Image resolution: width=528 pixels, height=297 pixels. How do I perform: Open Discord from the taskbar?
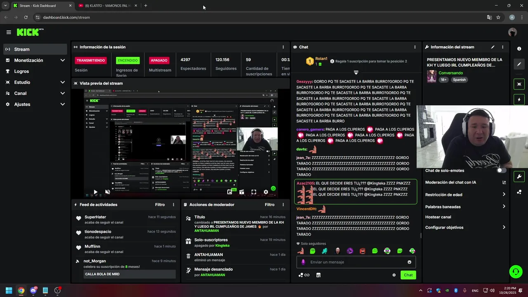[33, 290]
